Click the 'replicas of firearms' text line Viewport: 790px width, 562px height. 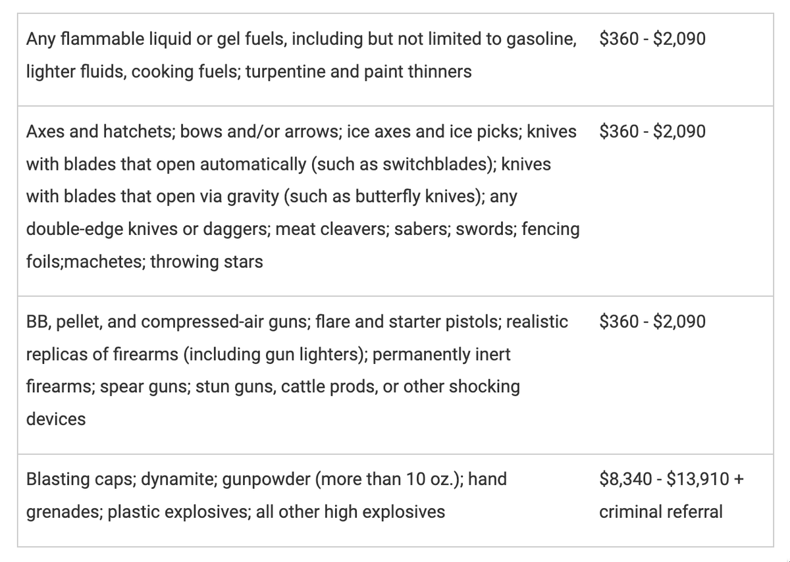coord(269,355)
